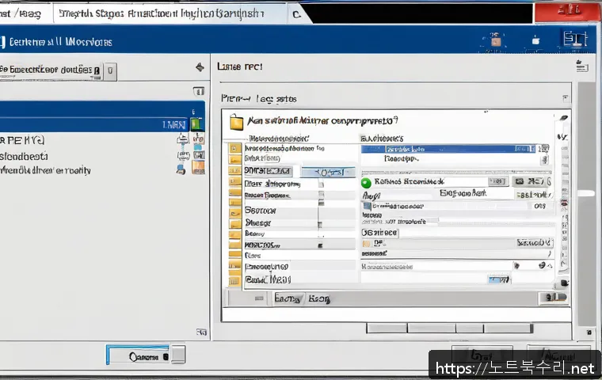This screenshot has height=380, width=602.
Task: Click the lined icon at the right panel's upper corner
Action: pos(582,66)
